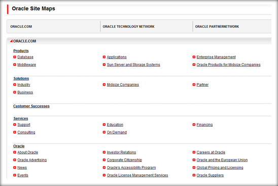The width and height of the screenshot is (278, 186).
Task: Open the Applications link
Action: 117,57
